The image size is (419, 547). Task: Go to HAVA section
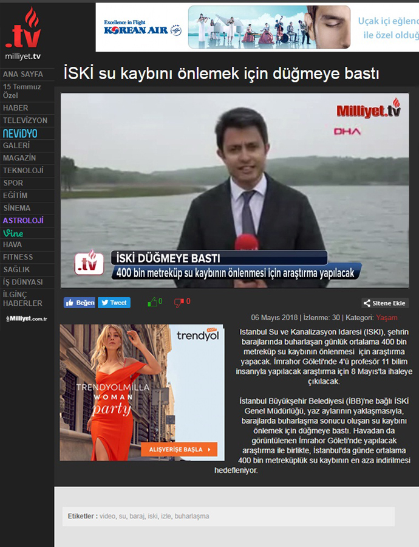12,244
